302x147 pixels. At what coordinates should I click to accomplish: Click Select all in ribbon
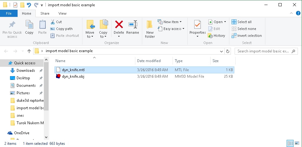(242, 22)
